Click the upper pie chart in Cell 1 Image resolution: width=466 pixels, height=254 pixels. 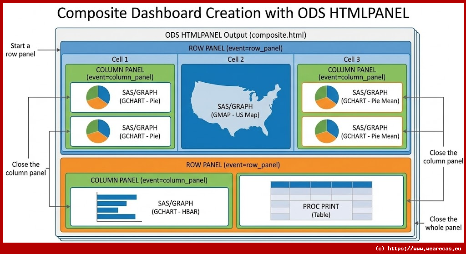(x=97, y=97)
